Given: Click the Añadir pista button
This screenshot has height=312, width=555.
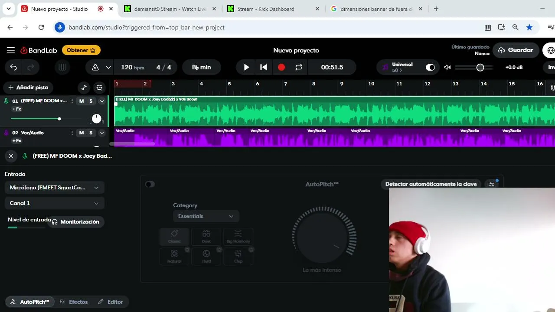Looking at the screenshot, I should click(x=28, y=88).
